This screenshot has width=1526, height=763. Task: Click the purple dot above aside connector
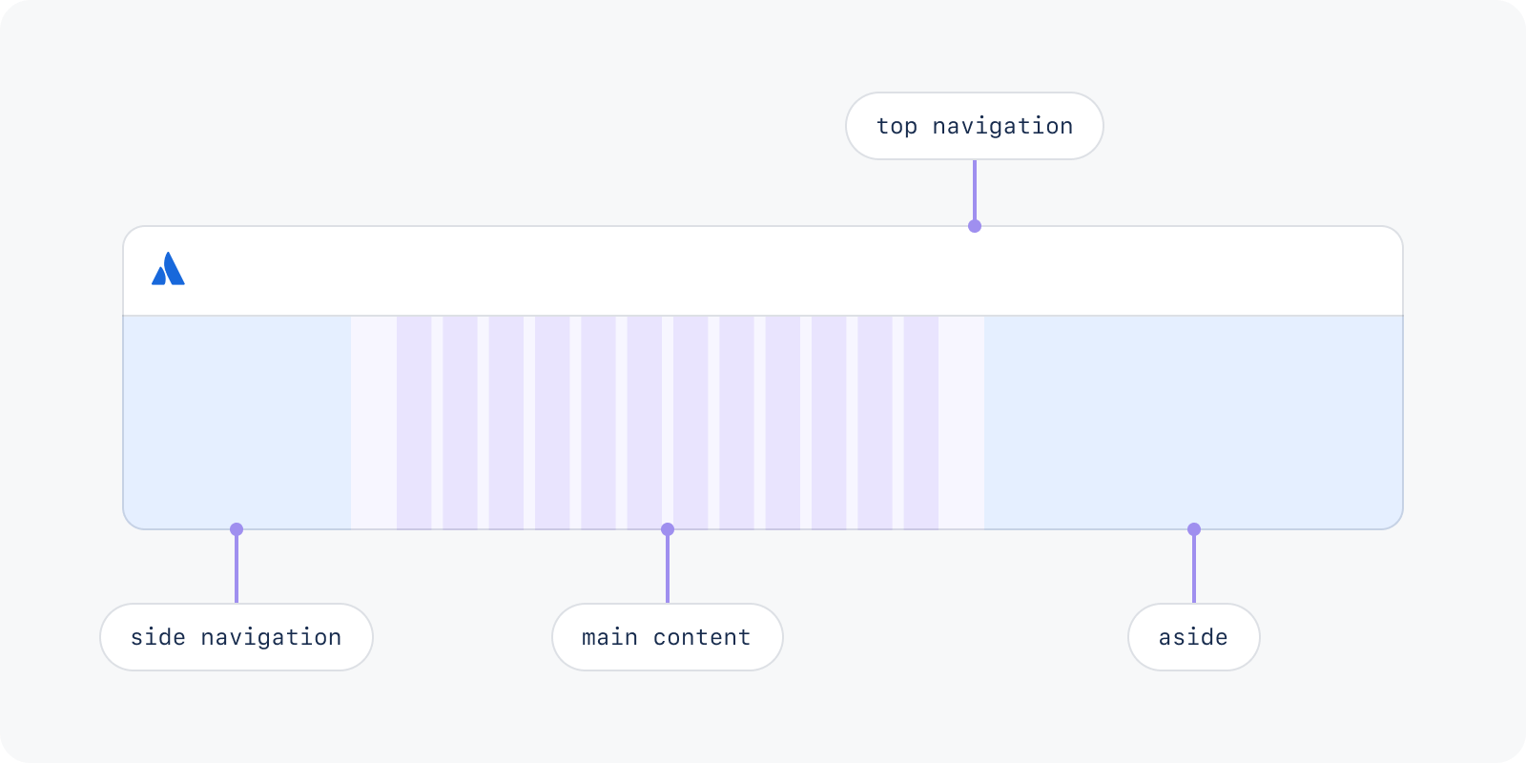1194,529
